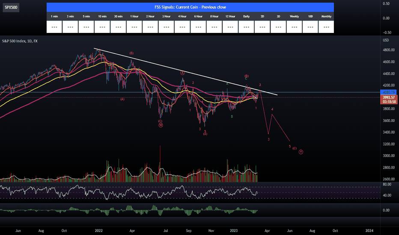Viewport: 399px width, 235px height.
Task: Click the 2D column header
Action: (262, 16)
